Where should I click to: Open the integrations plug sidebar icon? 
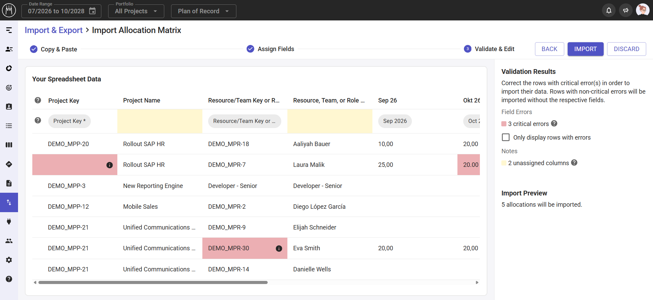[9, 221]
